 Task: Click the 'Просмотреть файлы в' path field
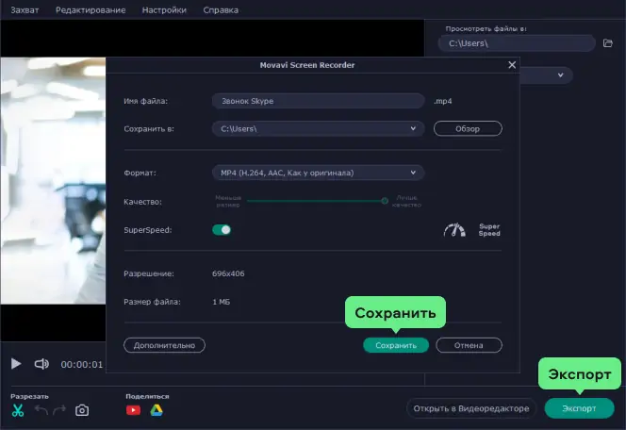[517, 43]
